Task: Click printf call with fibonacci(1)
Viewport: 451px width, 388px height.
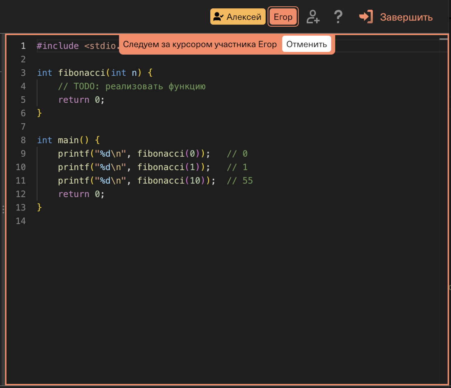Action: pos(134,167)
